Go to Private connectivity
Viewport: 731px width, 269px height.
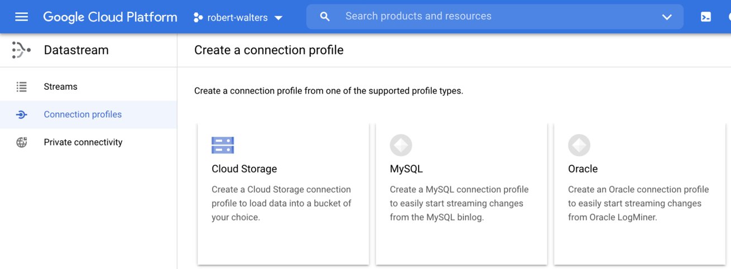(88, 142)
